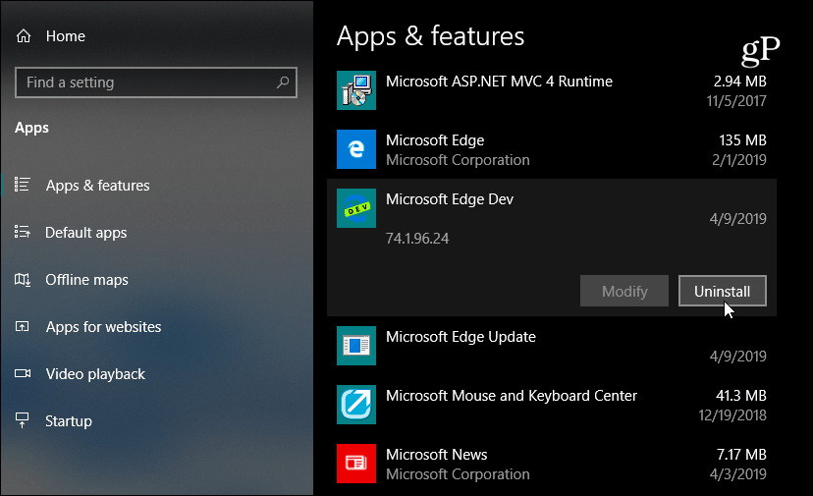813x496 pixels.
Task: Click the 4/3/2019 install date
Action: click(737, 474)
